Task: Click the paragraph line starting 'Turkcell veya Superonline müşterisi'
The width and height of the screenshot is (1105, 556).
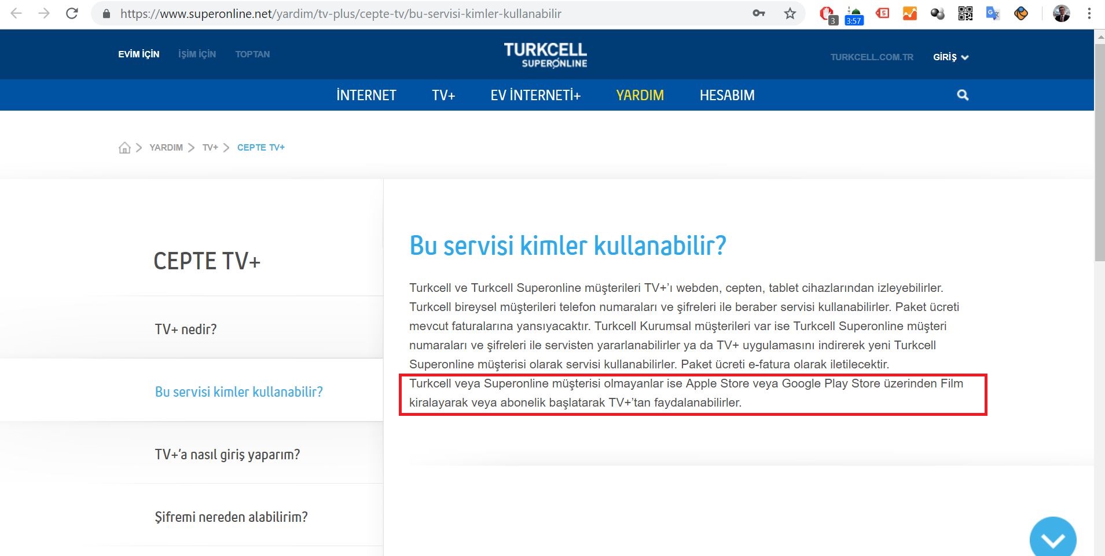Action: [x=686, y=383]
